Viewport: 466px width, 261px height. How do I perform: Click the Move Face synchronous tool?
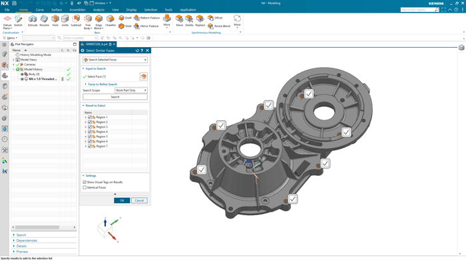pyautogui.click(x=180, y=21)
